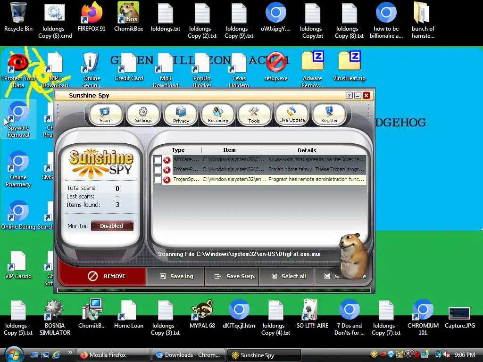Expand the quick launch overflow chevron
Image resolution: width=483 pixels, height=362 pixels.
70,353
